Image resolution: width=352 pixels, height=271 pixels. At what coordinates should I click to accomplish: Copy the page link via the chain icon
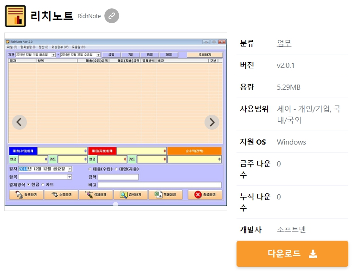click(112, 16)
